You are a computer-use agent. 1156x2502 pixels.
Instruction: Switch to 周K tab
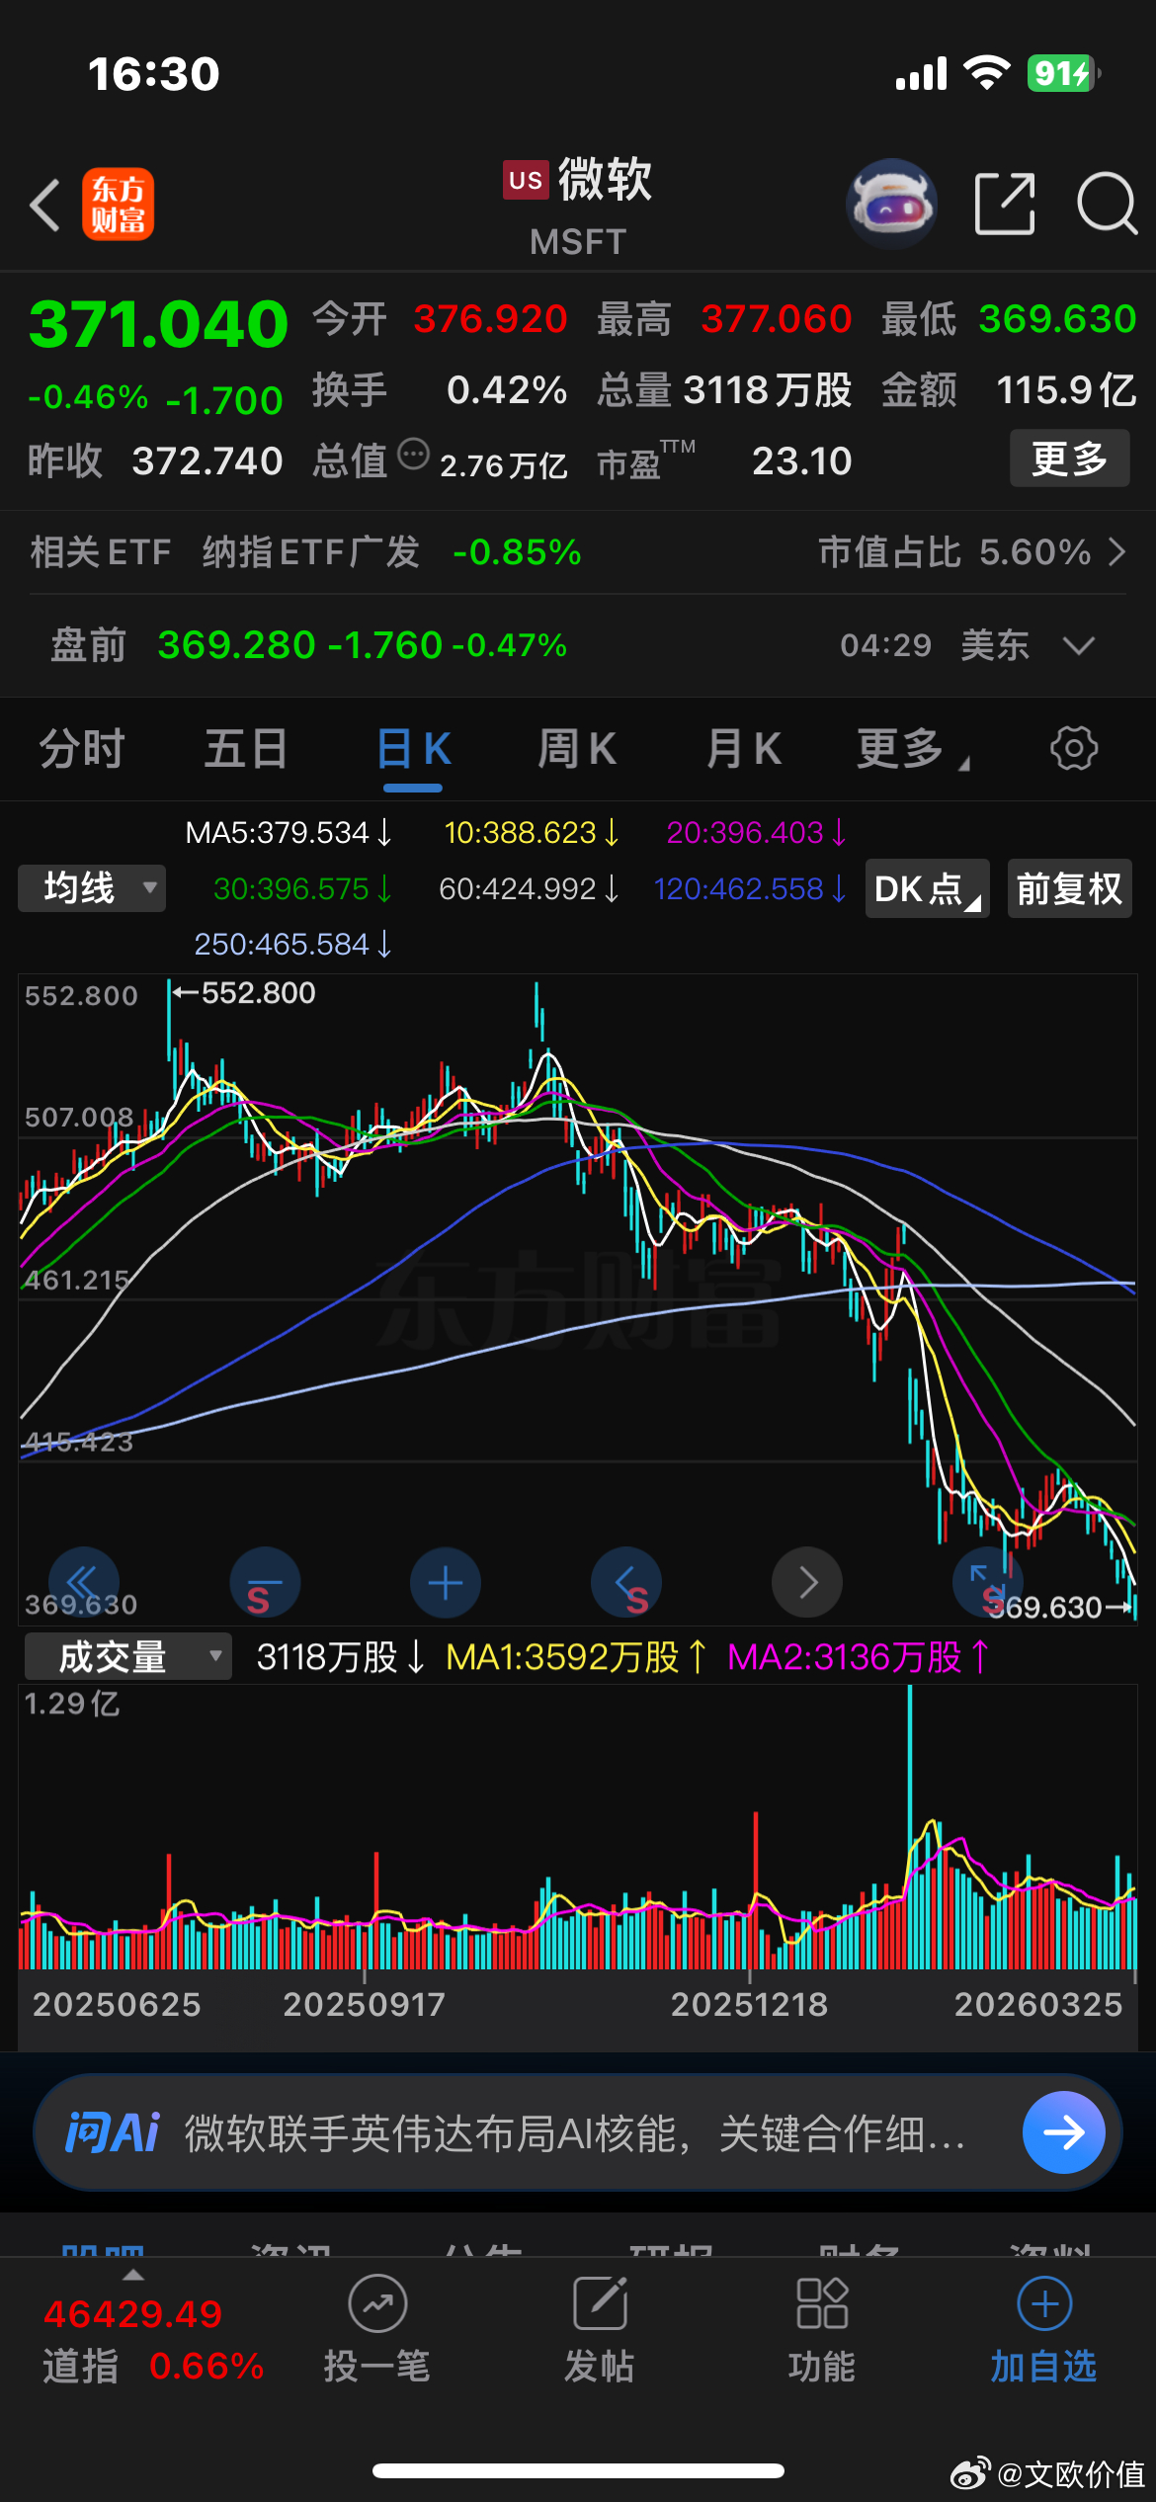coord(577,748)
